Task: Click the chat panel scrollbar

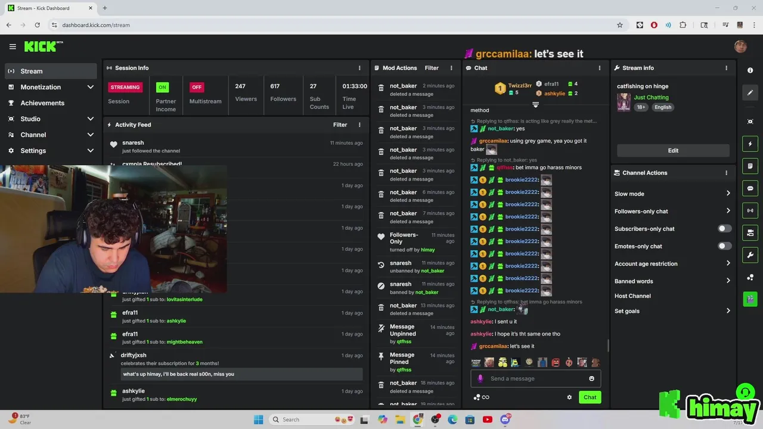Action: pyautogui.click(x=607, y=346)
